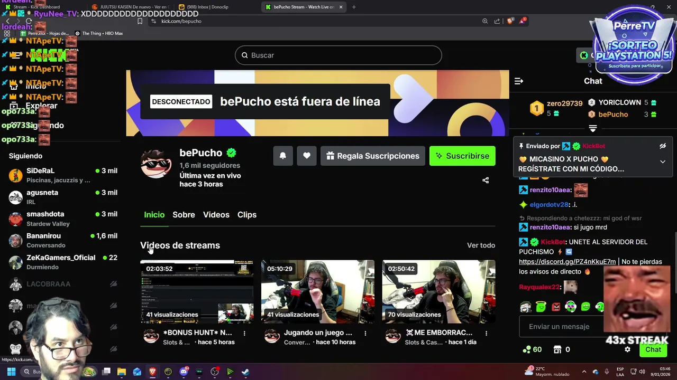This screenshot has height=380, width=677.
Task: Open the discord.gg invite link in chat
Action: pyautogui.click(x=567, y=262)
